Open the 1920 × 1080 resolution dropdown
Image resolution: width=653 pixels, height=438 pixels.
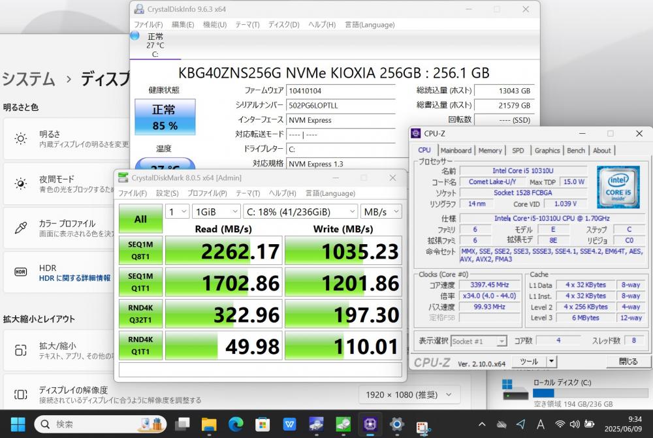pyautogui.click(x=408, y=395)
